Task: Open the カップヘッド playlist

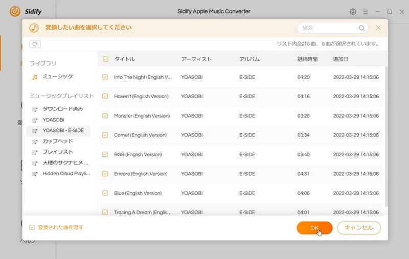Action: 58,142
